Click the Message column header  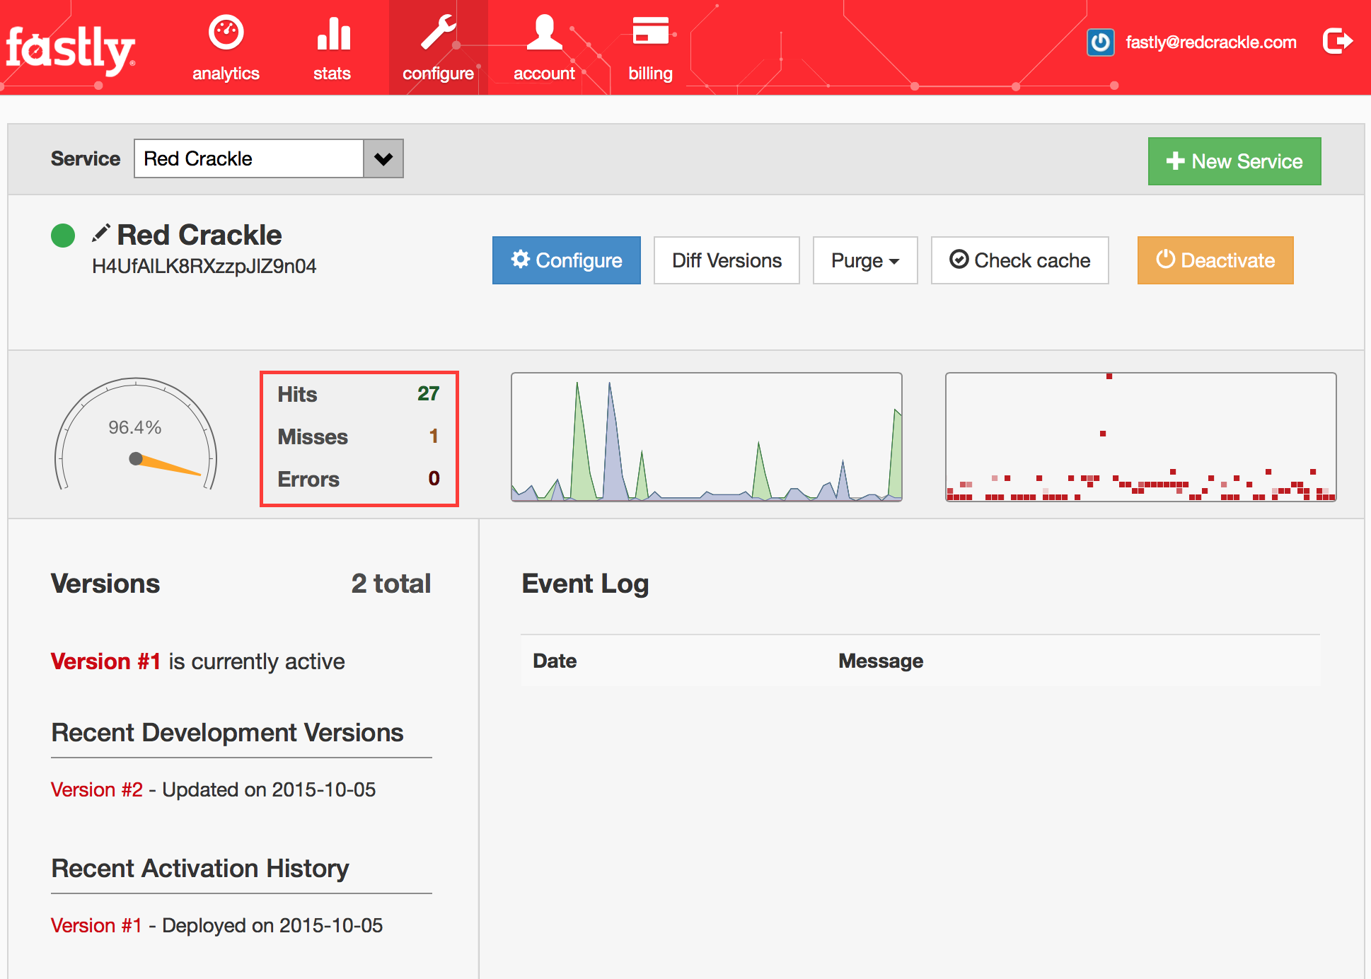click(881, 661)
